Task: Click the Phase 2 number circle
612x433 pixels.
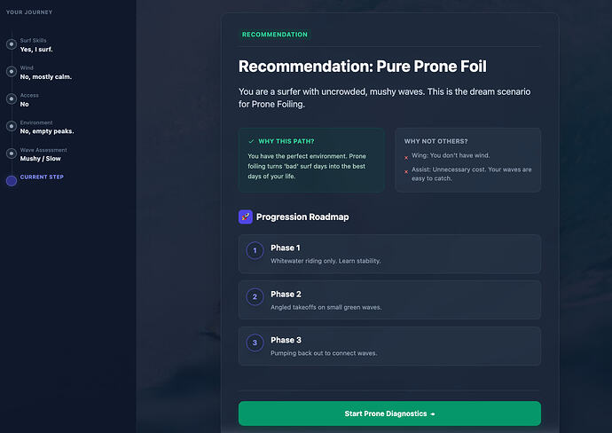Action: click(x=255, y=297)
